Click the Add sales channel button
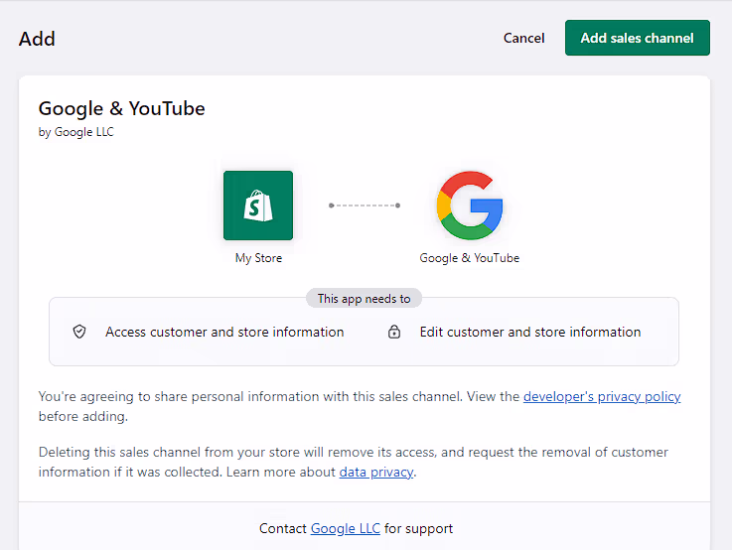Screen dimensions: 732x550 click(x=638, y=38)
